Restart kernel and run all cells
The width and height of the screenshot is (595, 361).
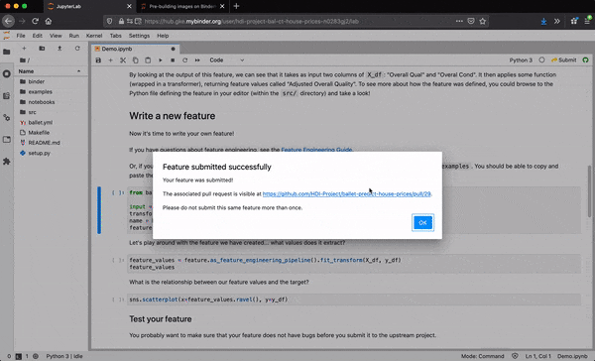[197, 60]
